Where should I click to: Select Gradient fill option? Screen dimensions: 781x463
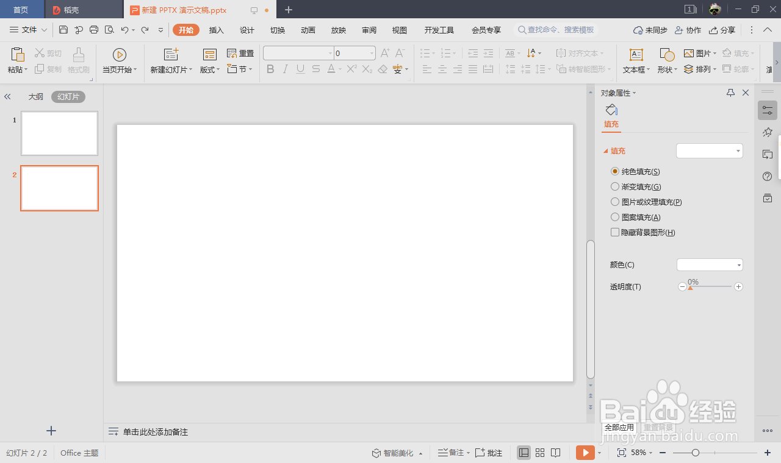[x=636, y=187]
